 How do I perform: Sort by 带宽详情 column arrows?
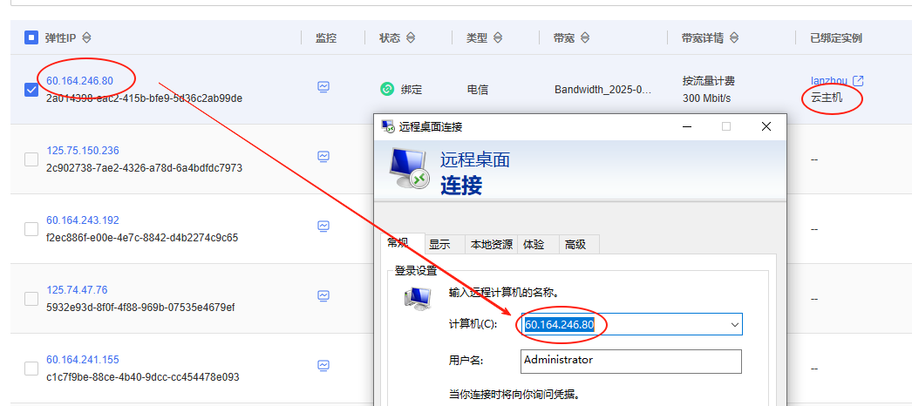(734, 37)
